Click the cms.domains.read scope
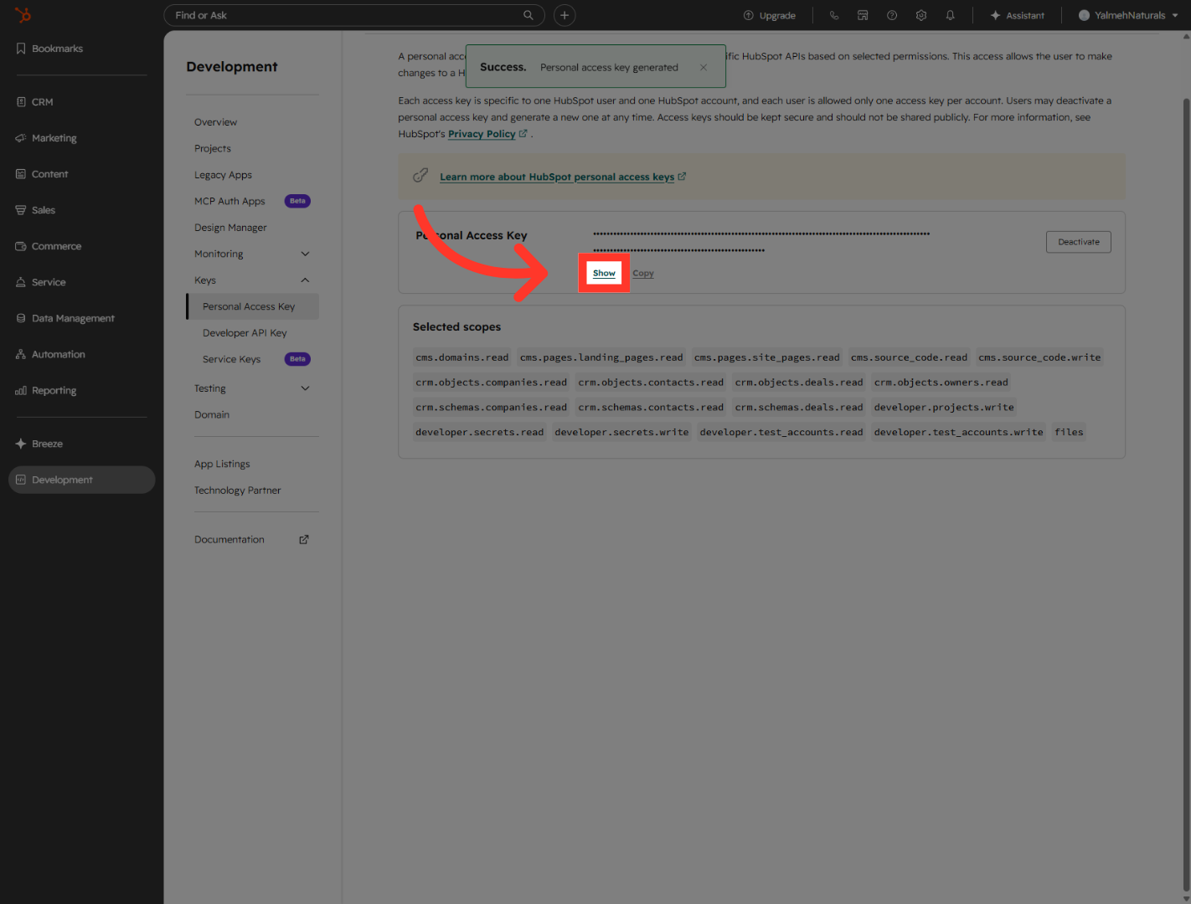This screenshot has height=904, width=1191. click(462, 357)
